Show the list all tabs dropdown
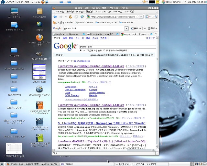This screenshot has width=207, height=166. coord(156,34)
